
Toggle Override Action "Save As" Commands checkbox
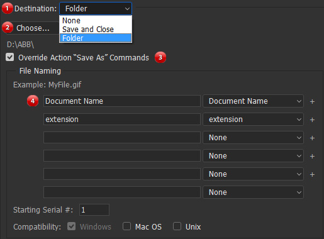click(x=10, y=57)
